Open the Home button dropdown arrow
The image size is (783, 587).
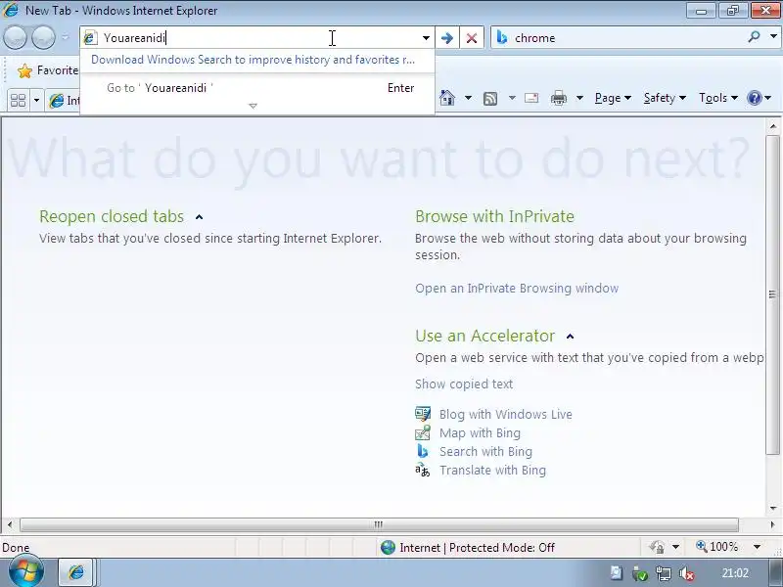(x=468, y=98)
